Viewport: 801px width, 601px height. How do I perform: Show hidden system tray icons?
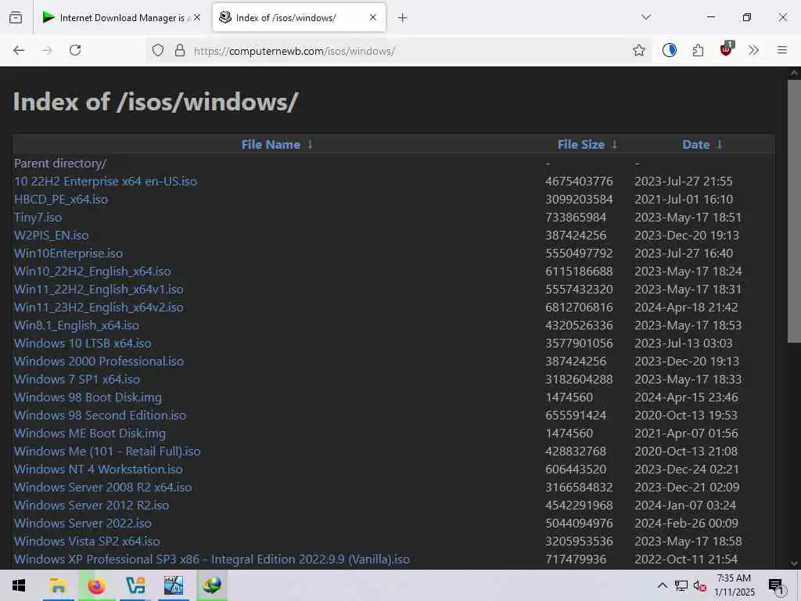[662, 585]
